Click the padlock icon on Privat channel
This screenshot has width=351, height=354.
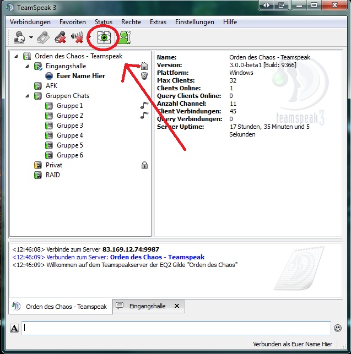pos(144,165)
